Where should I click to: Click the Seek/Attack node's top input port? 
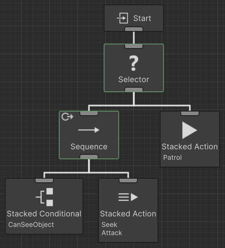click(128, 180)
